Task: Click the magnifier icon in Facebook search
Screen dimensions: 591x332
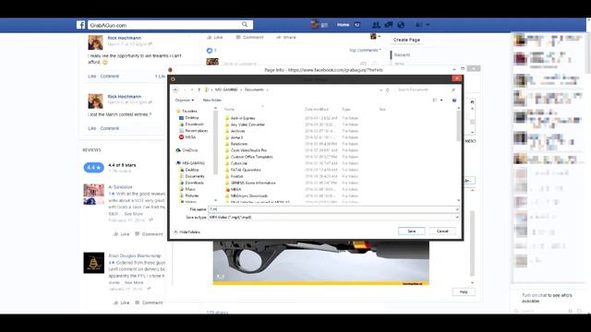Action: [245, 25]
